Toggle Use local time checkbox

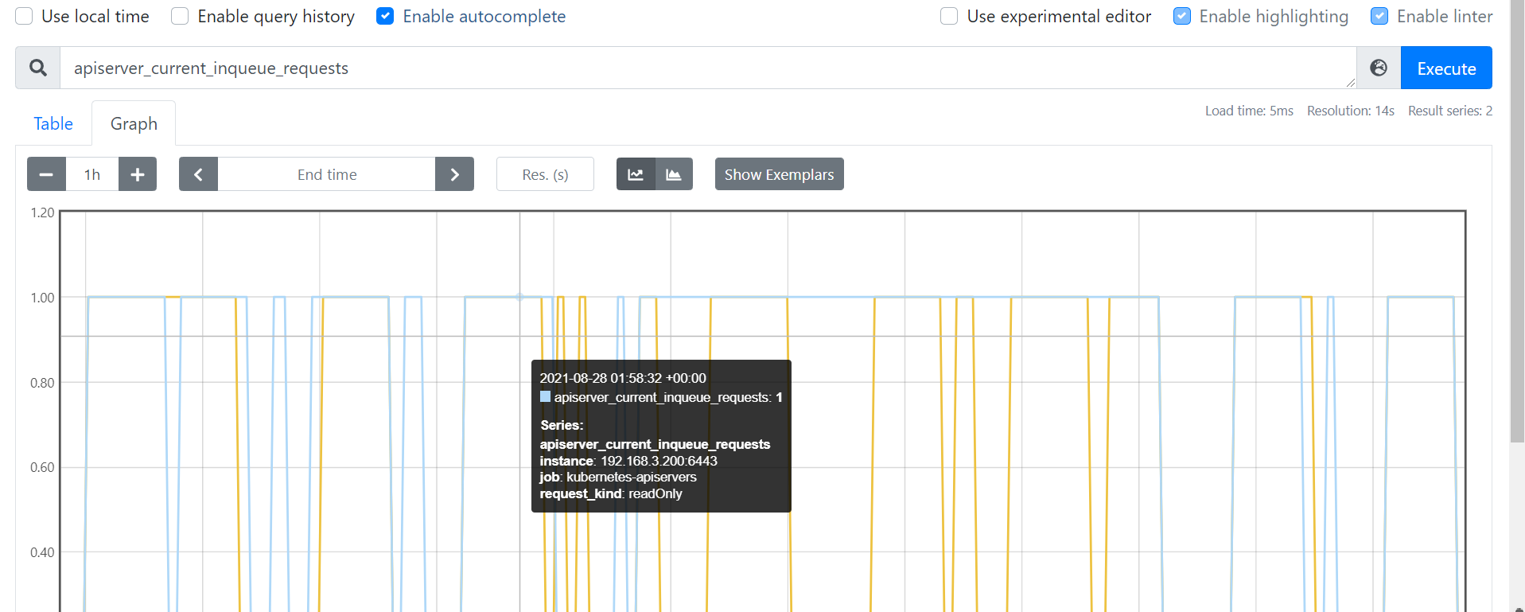25,16
